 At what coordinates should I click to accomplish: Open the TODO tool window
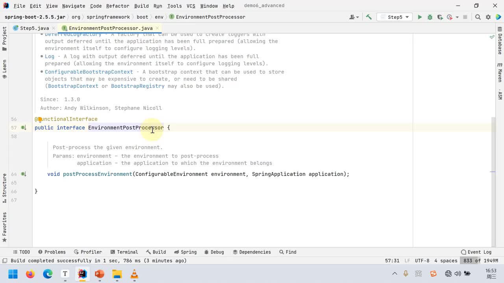click(x=21, y=252)
